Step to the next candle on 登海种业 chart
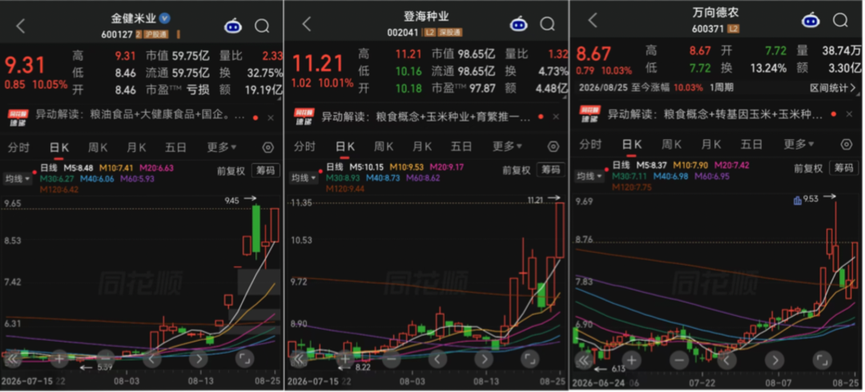This screenshot has height=392, width=865. [484, 359]
